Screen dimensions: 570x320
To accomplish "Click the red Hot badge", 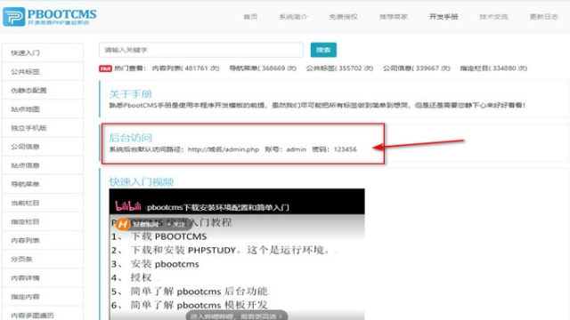I will [x=105, y=68].
